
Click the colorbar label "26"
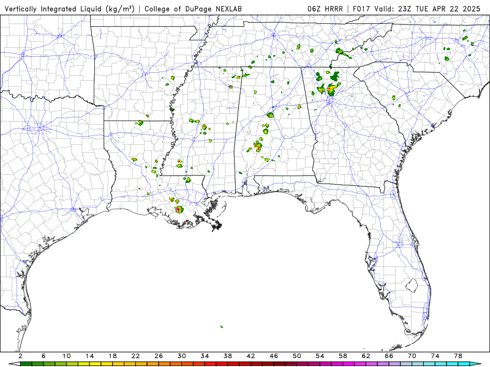point(159,356)
